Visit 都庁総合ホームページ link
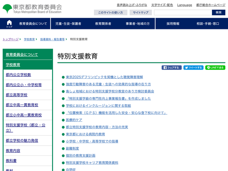 click(211, 5)
